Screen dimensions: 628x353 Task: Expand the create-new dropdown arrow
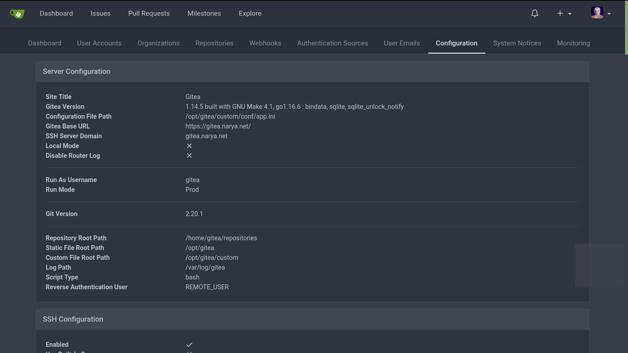570,14
